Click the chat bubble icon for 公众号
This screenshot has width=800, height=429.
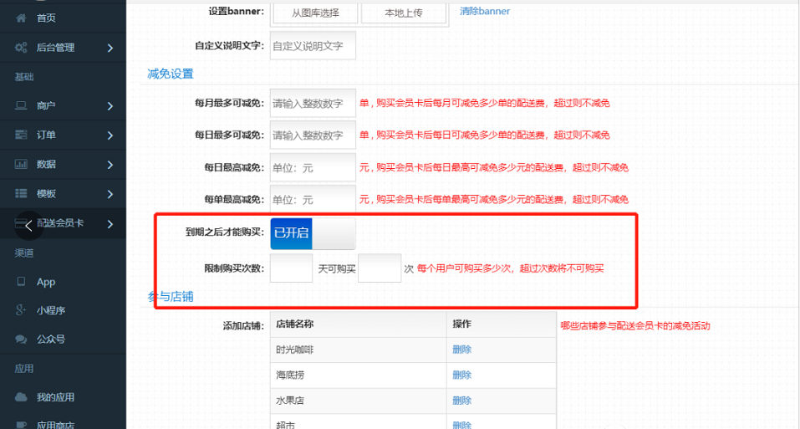pyautogui.click(x=21, y=340)
